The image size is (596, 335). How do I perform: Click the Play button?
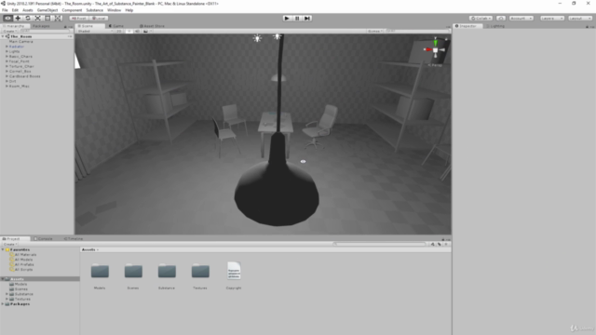click(287, 19)
